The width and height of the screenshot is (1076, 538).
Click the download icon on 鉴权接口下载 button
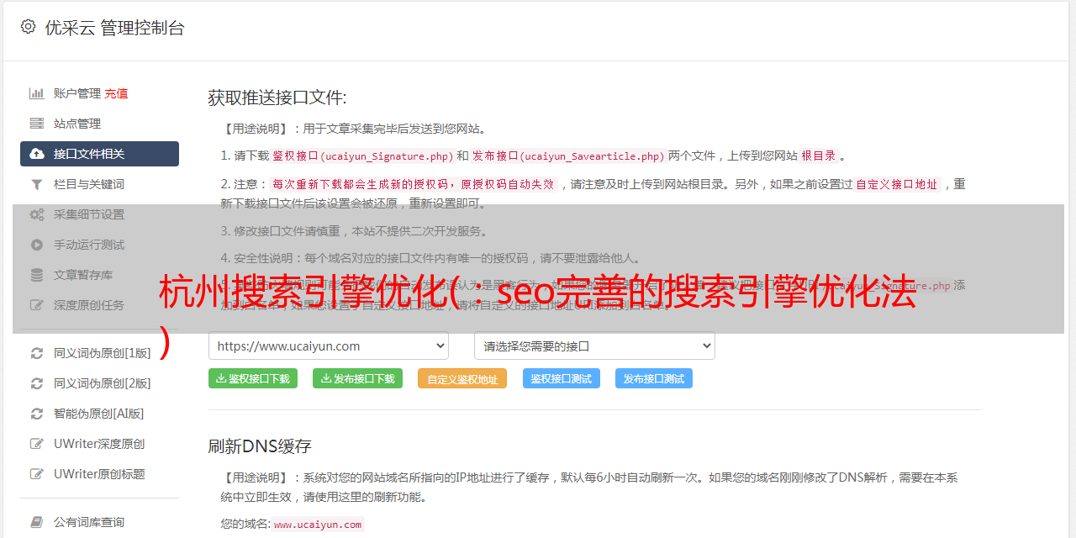coord(221,378)
